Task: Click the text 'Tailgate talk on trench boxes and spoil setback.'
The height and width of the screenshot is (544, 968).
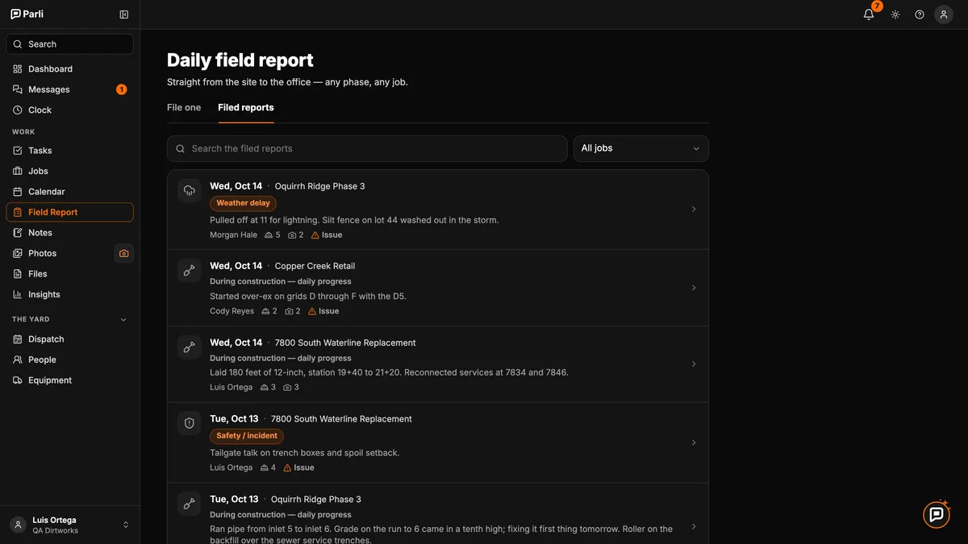Action: click(x=305, y=453)
